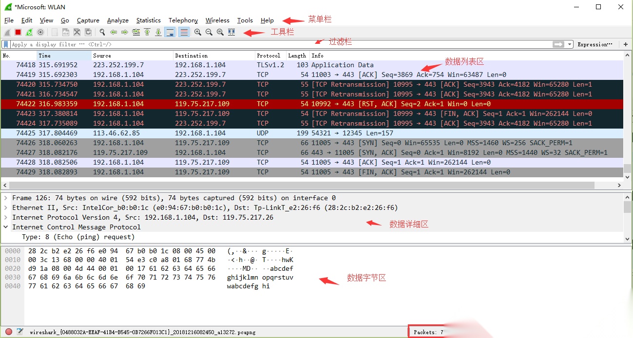Open recent display filters dropdown
633x338 pixels.
click(x=570, y=44)
